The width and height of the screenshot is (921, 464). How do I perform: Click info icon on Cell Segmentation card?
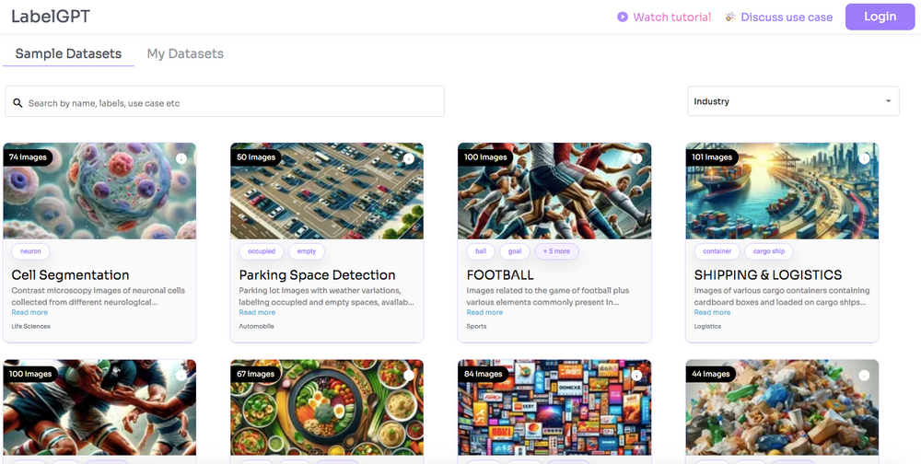(181, 158)
